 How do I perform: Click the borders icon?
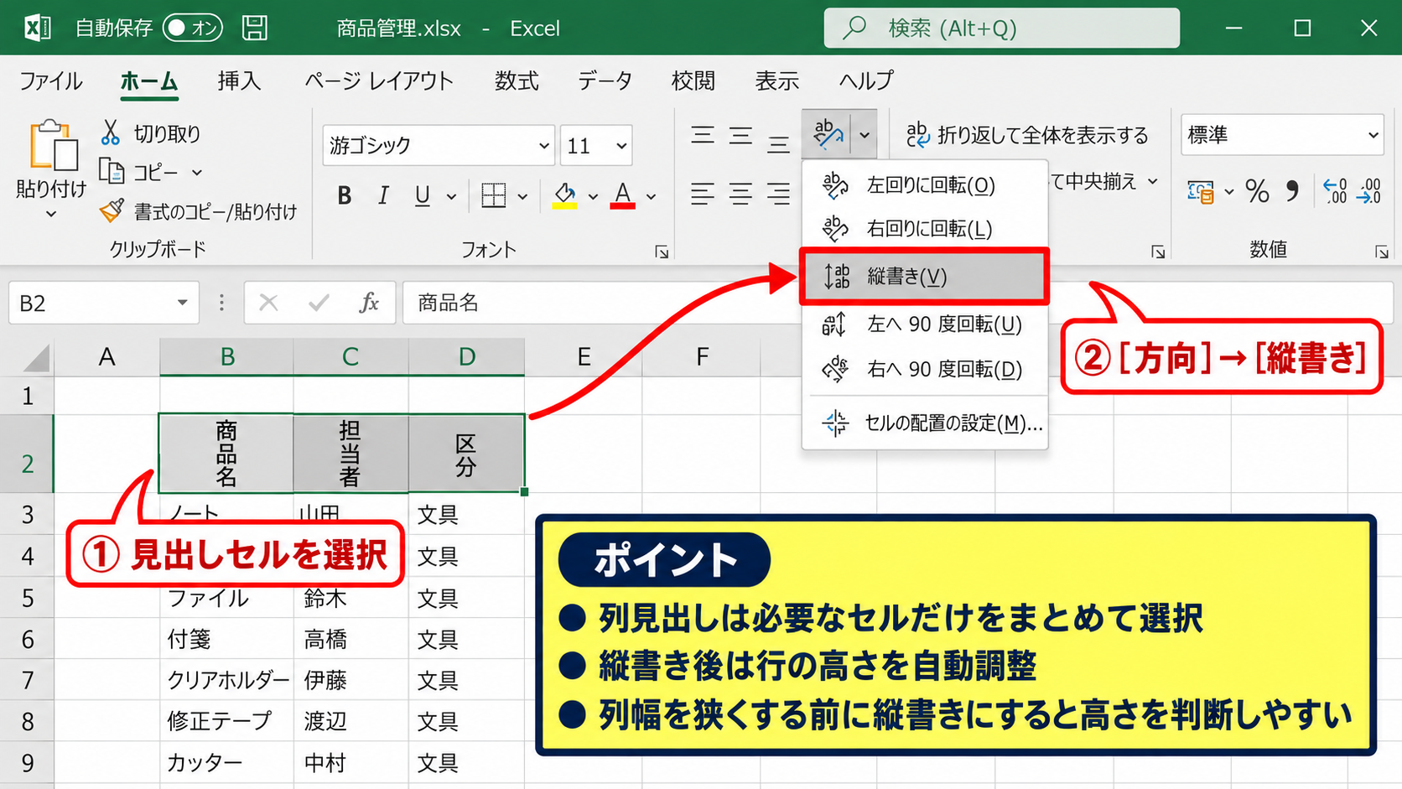tap(494, 196)
